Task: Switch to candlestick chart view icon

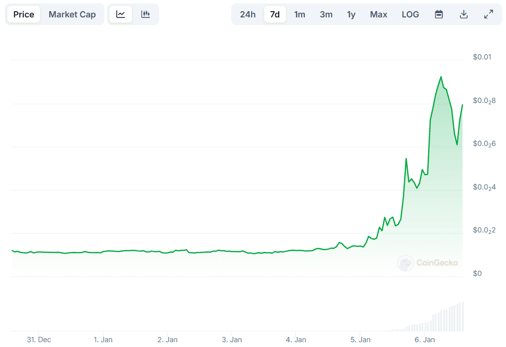Action: tap(146, 14)
